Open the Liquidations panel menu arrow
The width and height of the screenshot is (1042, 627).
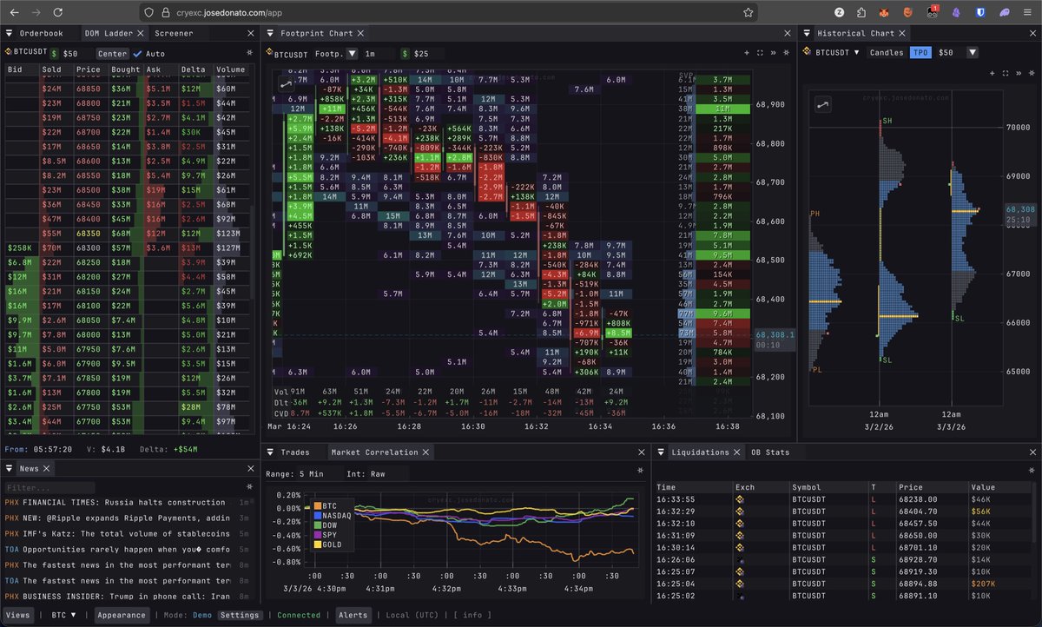coord(660,452)
